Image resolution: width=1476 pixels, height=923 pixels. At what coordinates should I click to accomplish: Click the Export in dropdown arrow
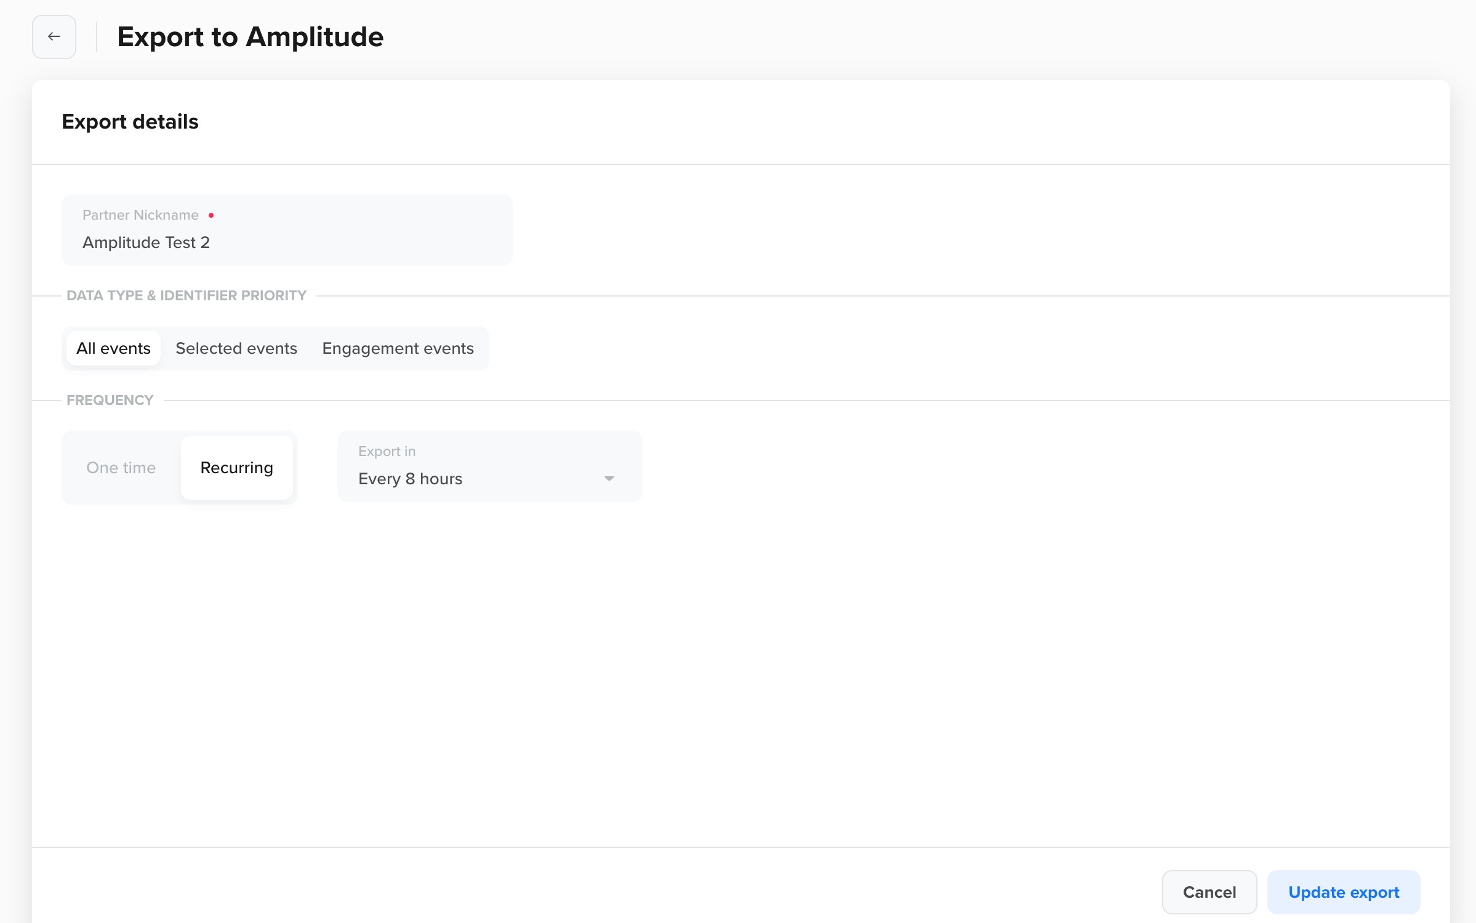tap(609, 479)
